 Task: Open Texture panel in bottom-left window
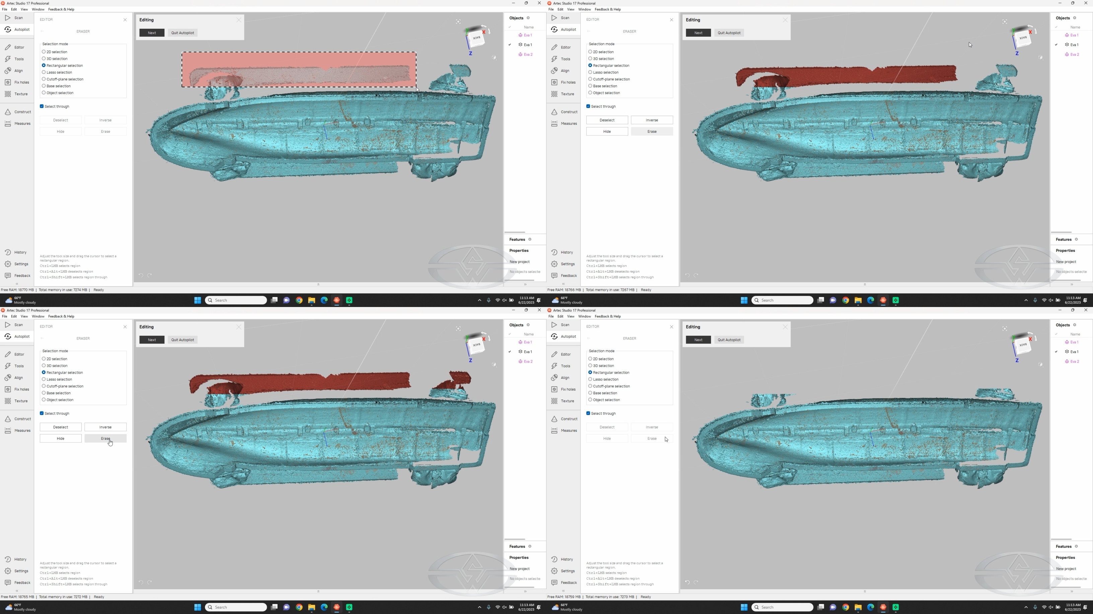(x=16, y=401)
